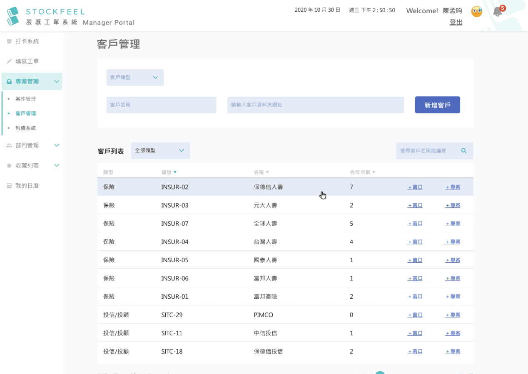Open 填寫工單 in the sidebar
The height and width of the screenshot is (374, 528).
click(x=27, y=61)
